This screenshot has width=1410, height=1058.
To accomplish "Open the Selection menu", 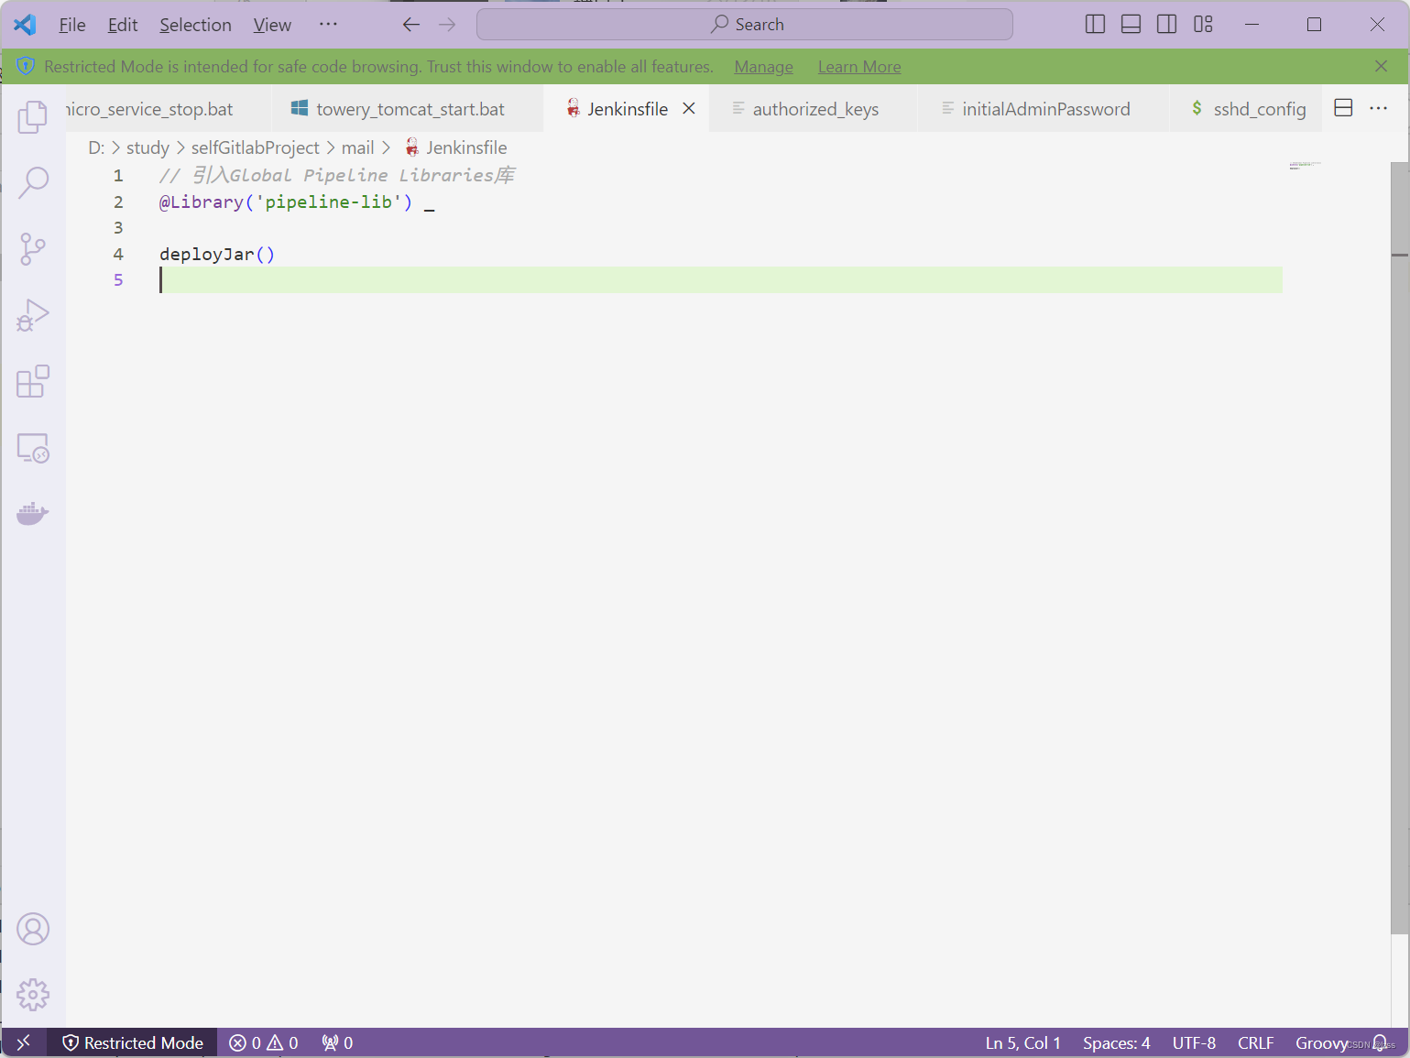I will [x=195, y=25].
